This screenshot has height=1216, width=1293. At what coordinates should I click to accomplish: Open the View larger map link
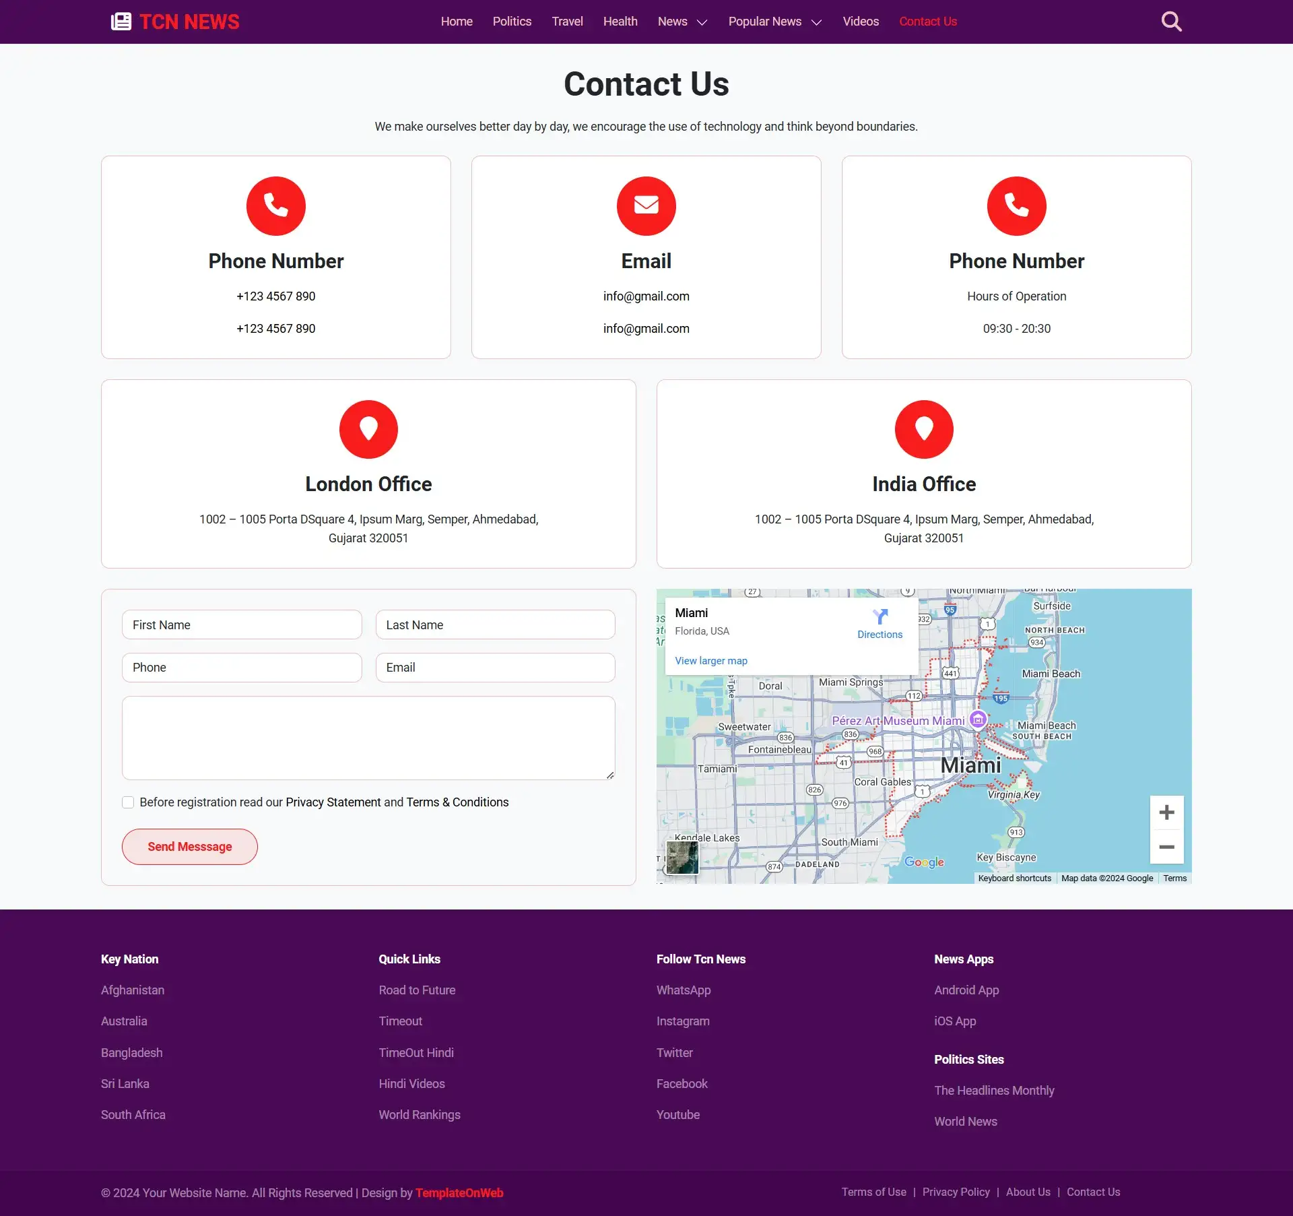710,660
